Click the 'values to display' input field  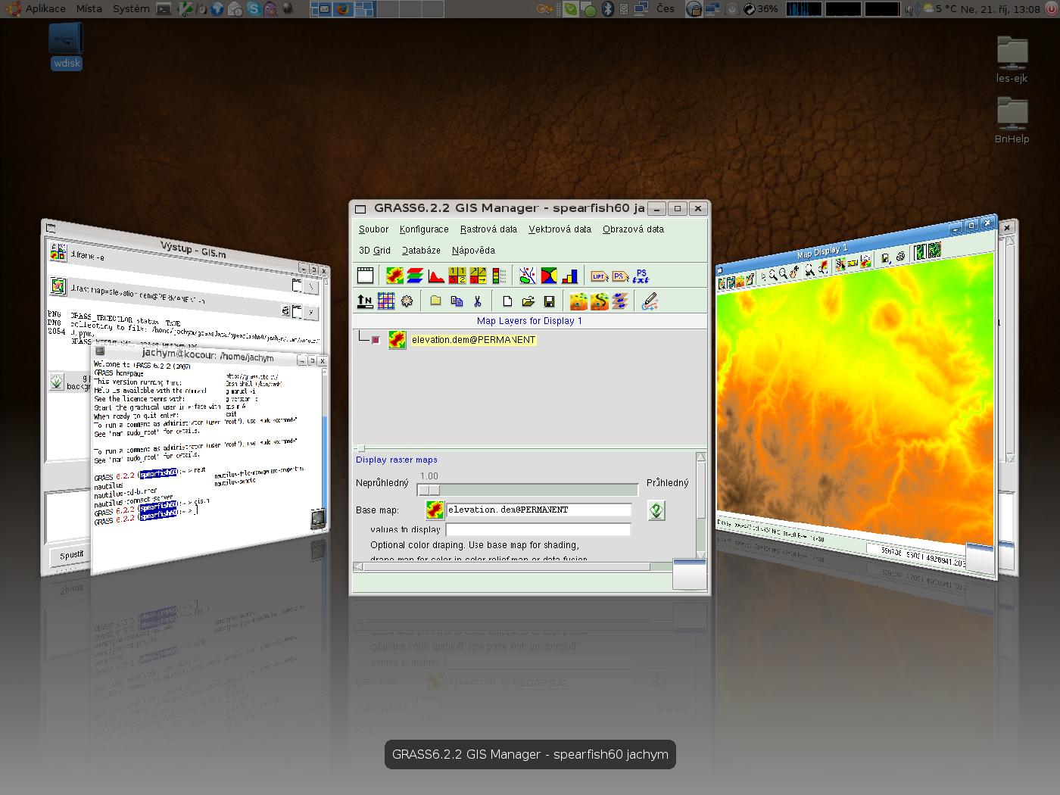point(538,530)
